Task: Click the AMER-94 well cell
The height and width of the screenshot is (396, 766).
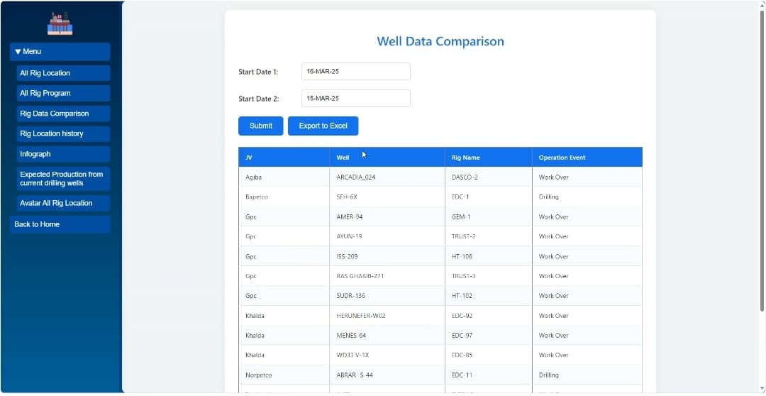Action: [387, 216]
